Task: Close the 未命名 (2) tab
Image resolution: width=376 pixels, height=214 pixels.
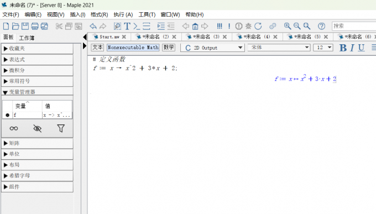Action: 174,36
